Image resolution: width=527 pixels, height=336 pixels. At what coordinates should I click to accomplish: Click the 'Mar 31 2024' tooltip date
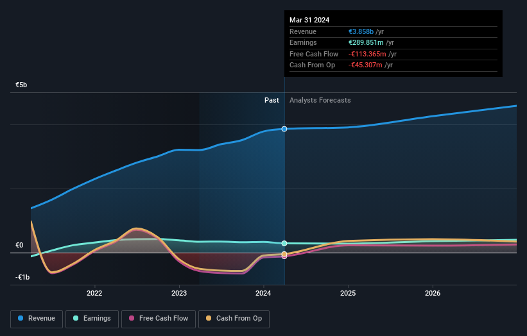[309, 20]
